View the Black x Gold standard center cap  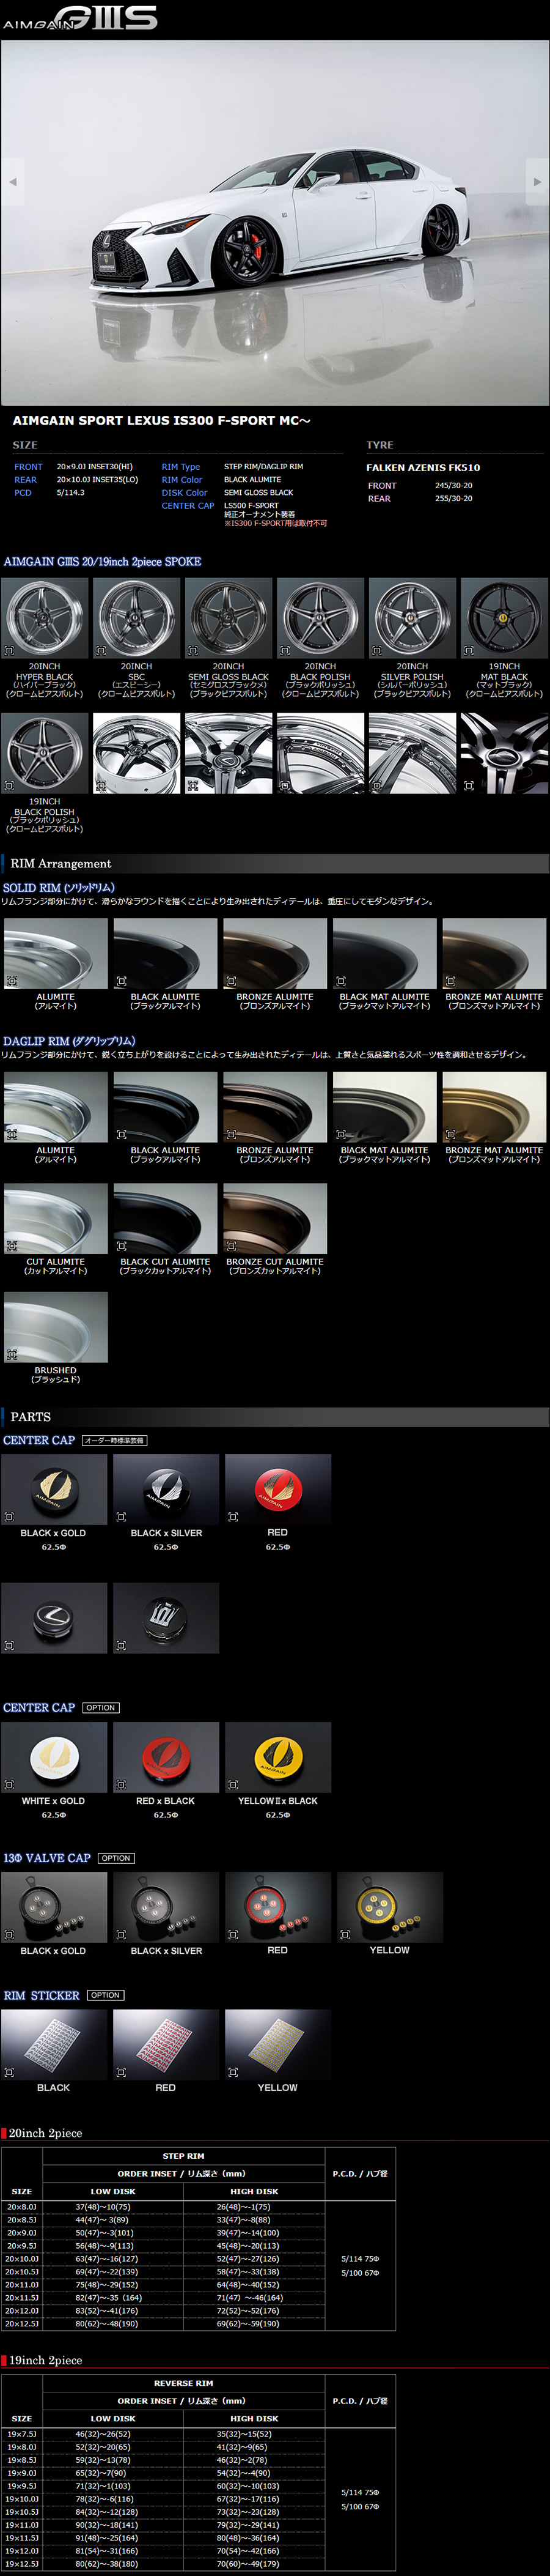(54, 1489)
